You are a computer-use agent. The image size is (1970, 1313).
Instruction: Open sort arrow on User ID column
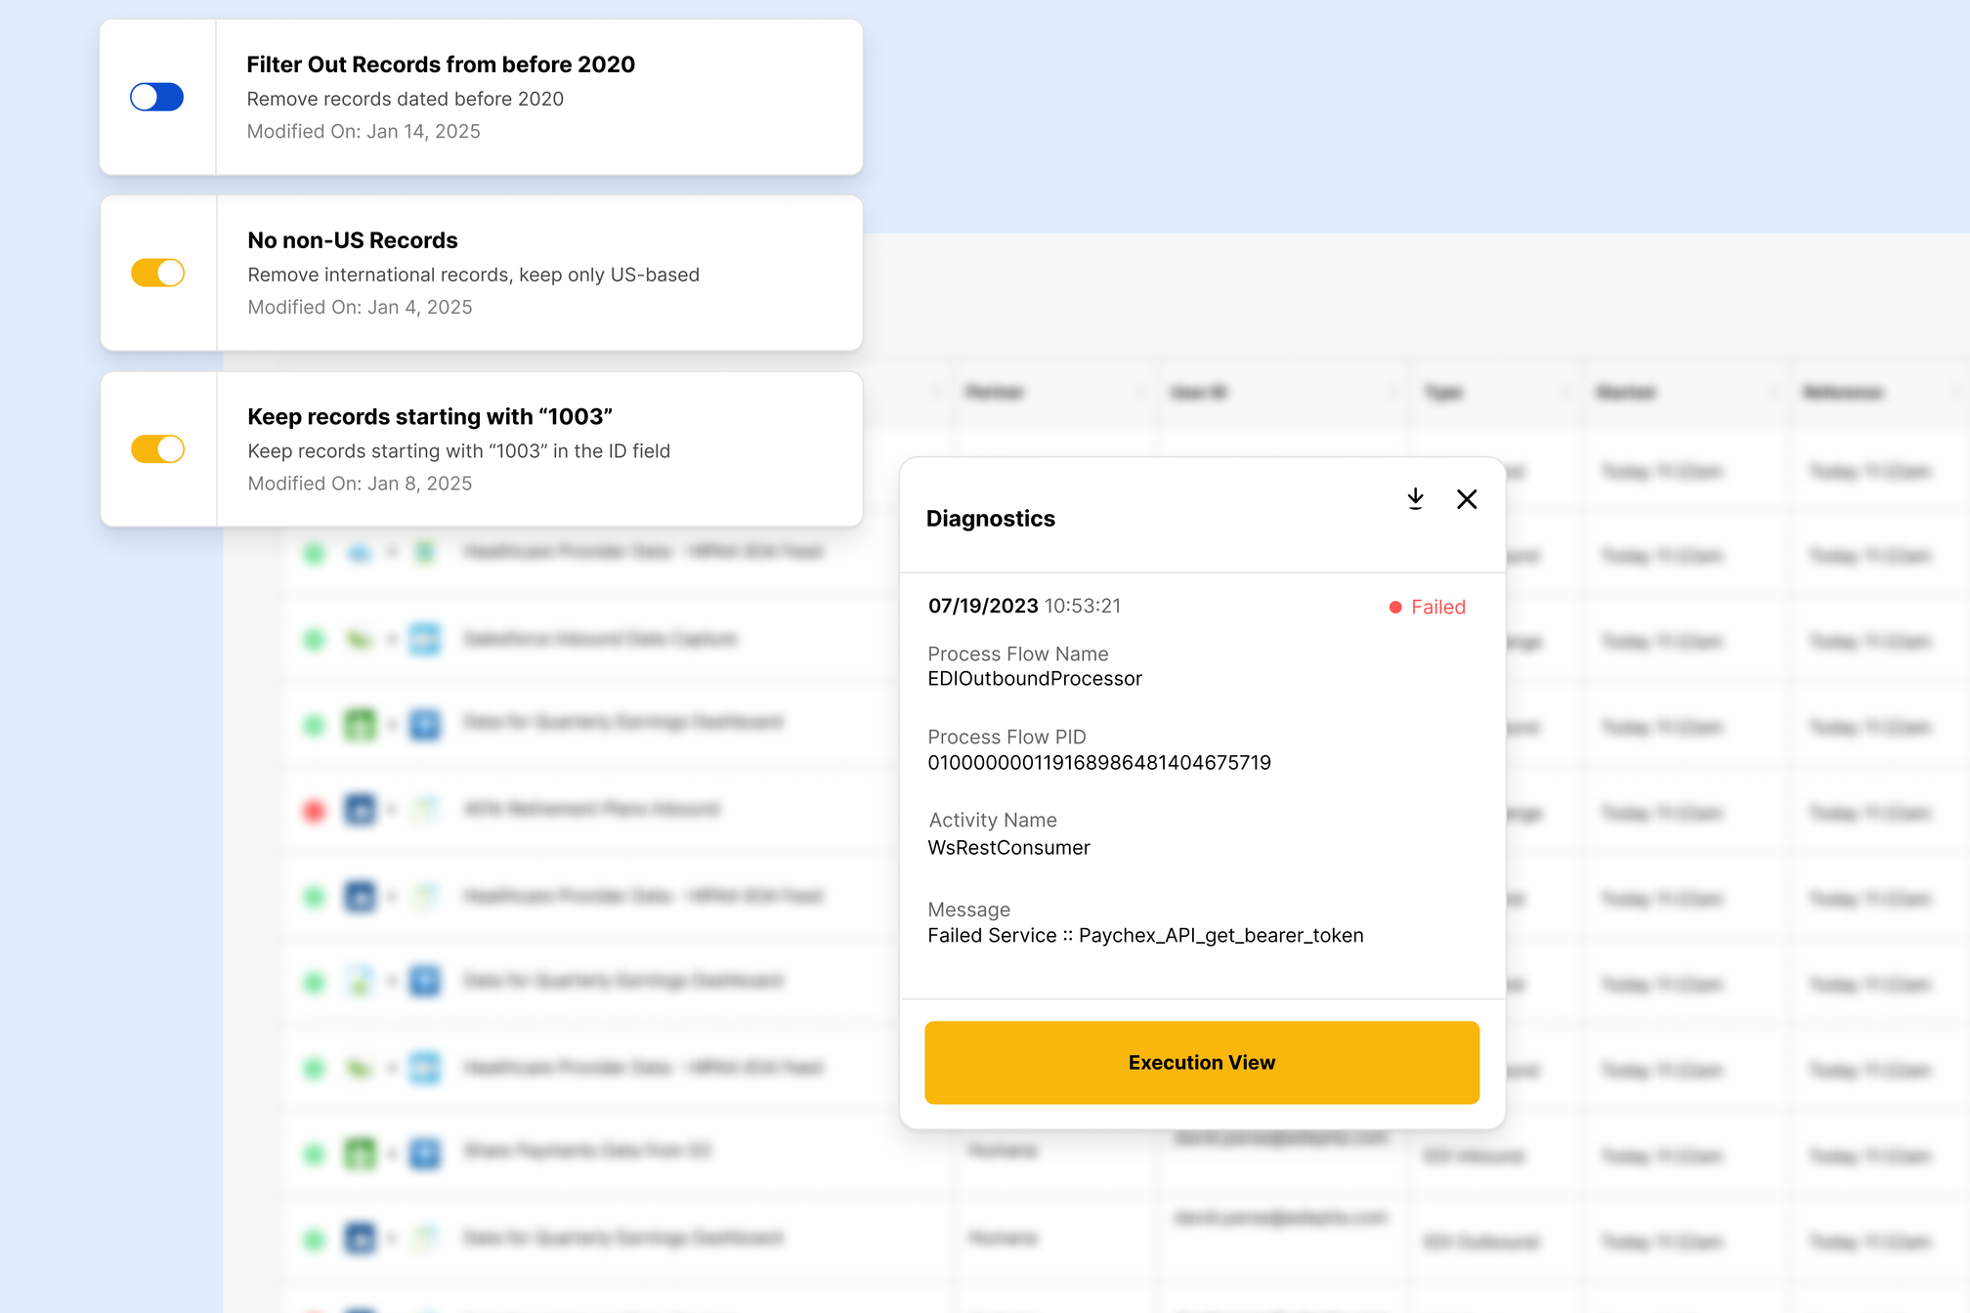click(1392, 393)
